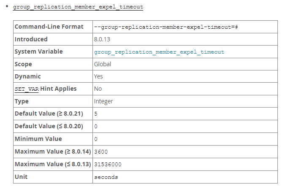Click the Global scope value
Image resolution: width=285 pixels, height=189 pixels.
(103, 64)
